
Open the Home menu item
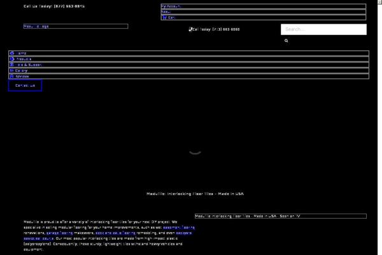coord(189,53)
